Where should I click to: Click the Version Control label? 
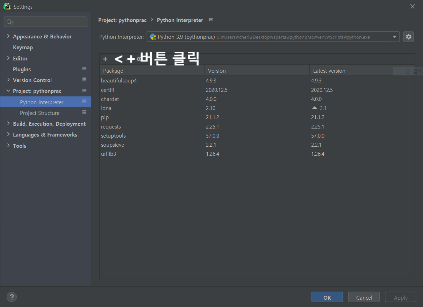click(x=32, y=80)
